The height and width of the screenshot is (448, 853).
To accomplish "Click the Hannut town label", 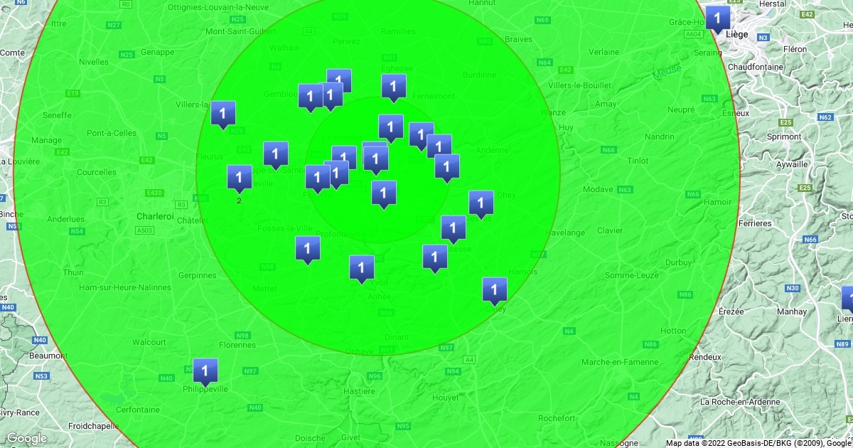I will click(483, 4).
